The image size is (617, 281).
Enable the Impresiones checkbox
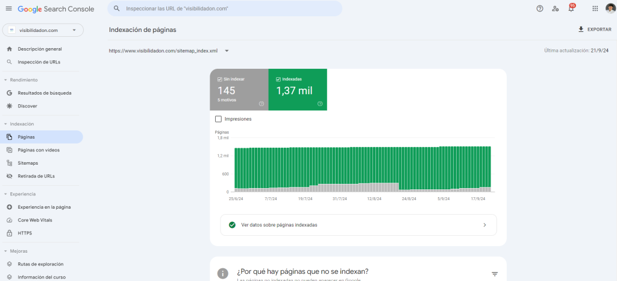pos(219,119)
